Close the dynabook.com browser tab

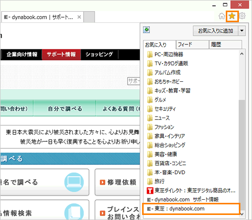(79, 17)
